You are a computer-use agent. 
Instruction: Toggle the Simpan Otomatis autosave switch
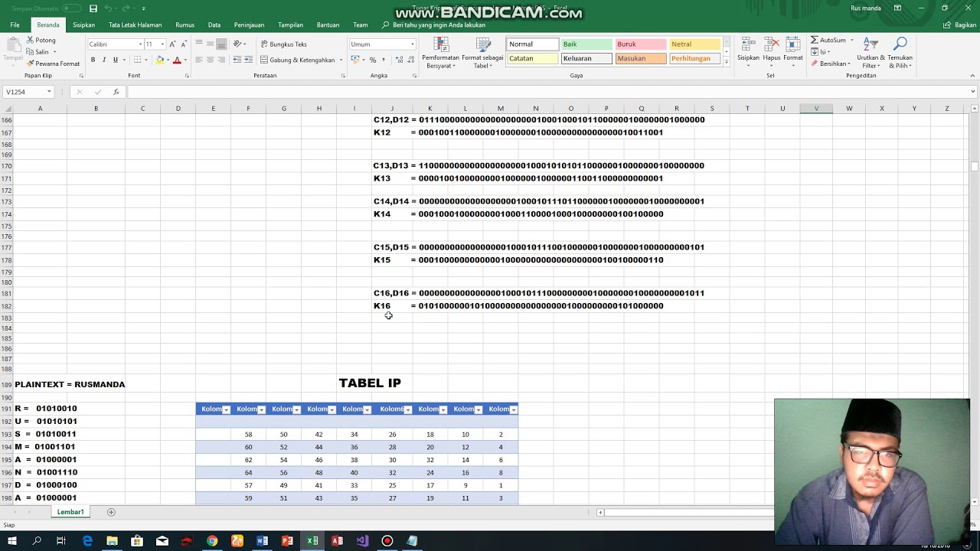[x=72, y=8]
